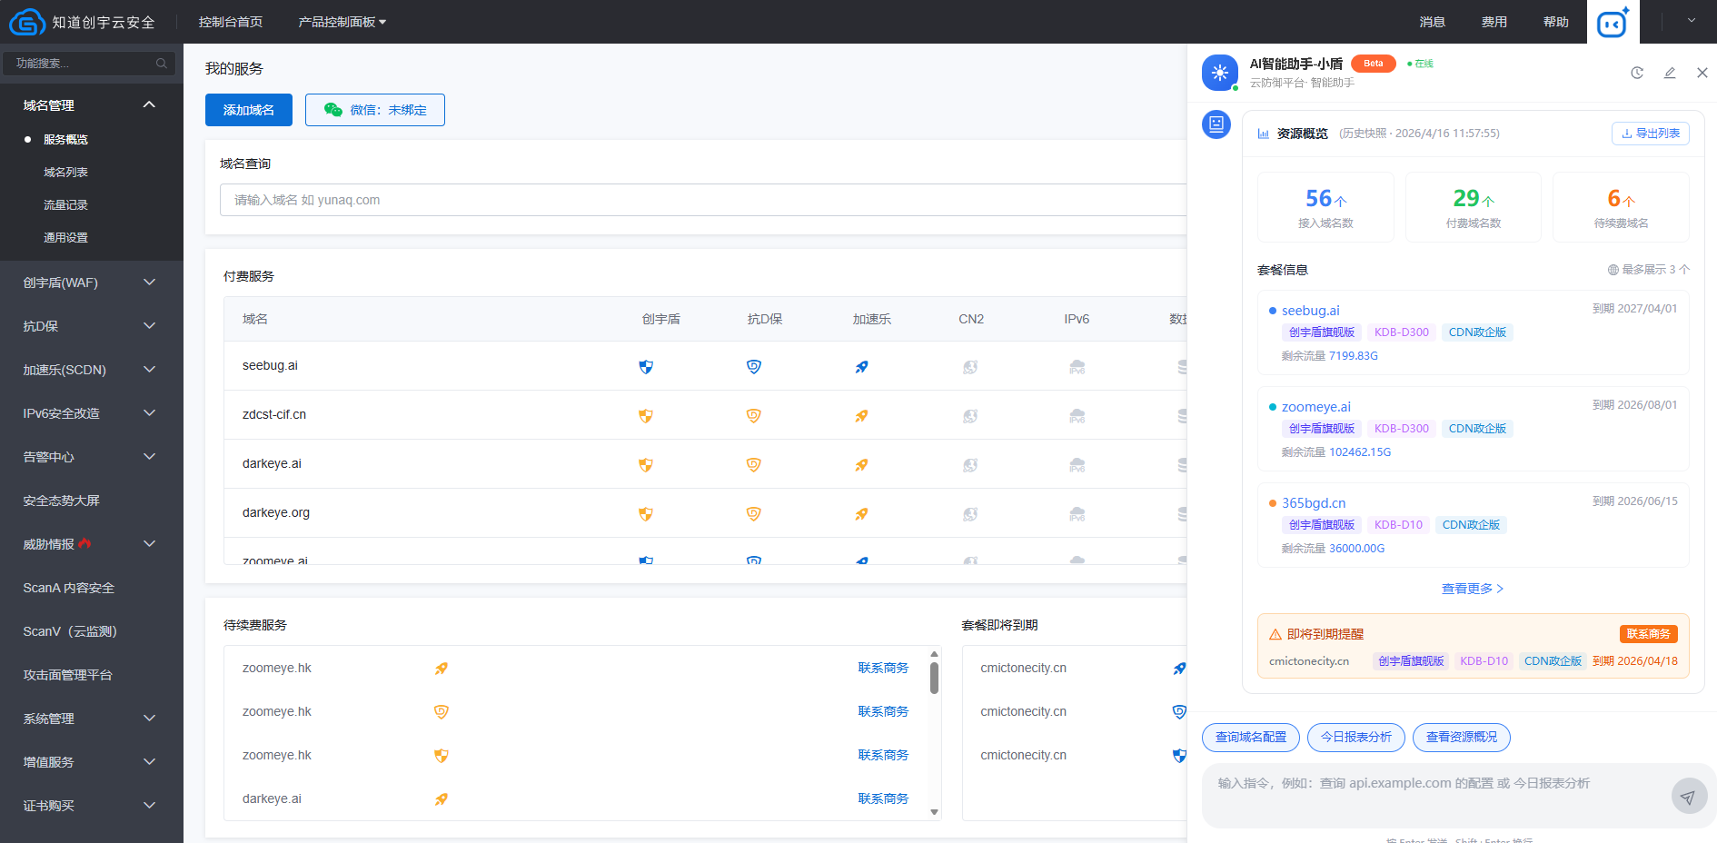Open 查看更多 link in assistant panel

click(x=1472, y=588)
